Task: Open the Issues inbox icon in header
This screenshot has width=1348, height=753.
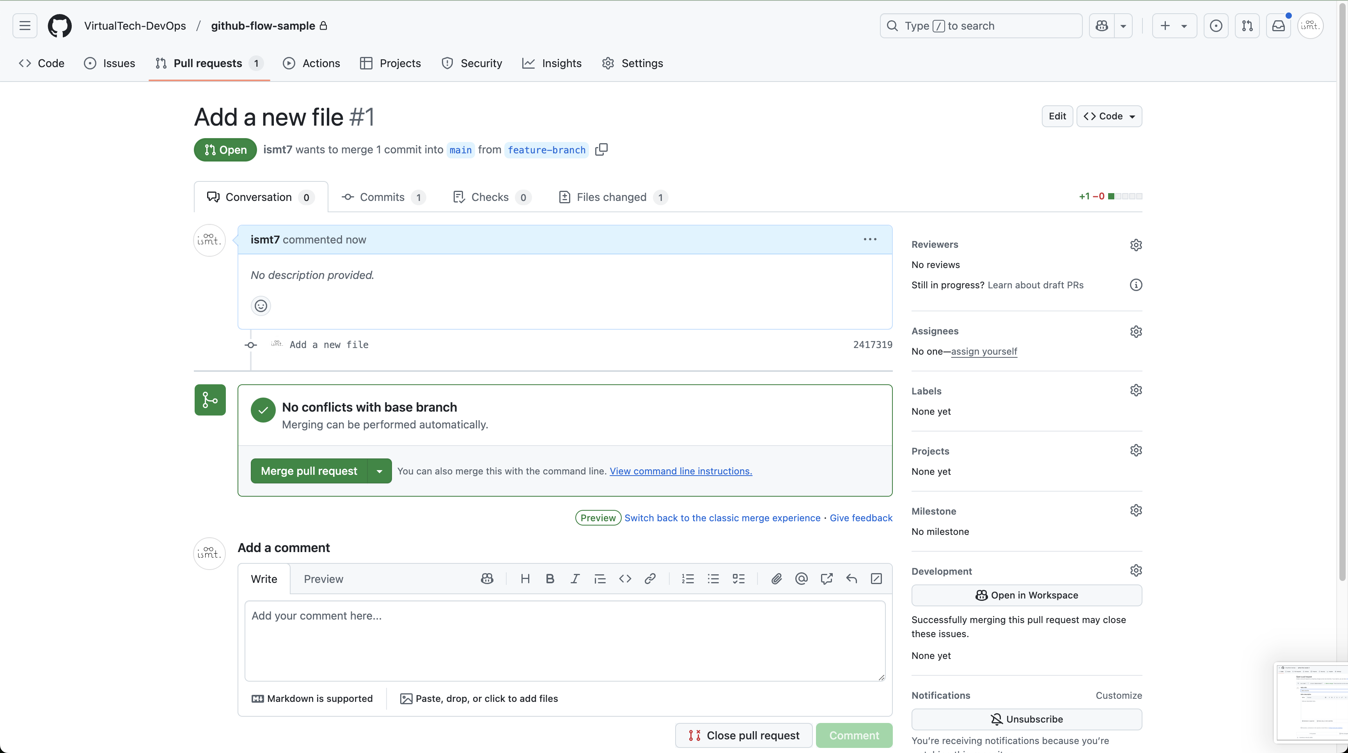Action: (1216, 26)
